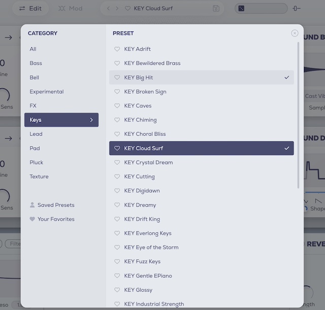Go to next preset with right arrow
325x310 pixels.
117,8
